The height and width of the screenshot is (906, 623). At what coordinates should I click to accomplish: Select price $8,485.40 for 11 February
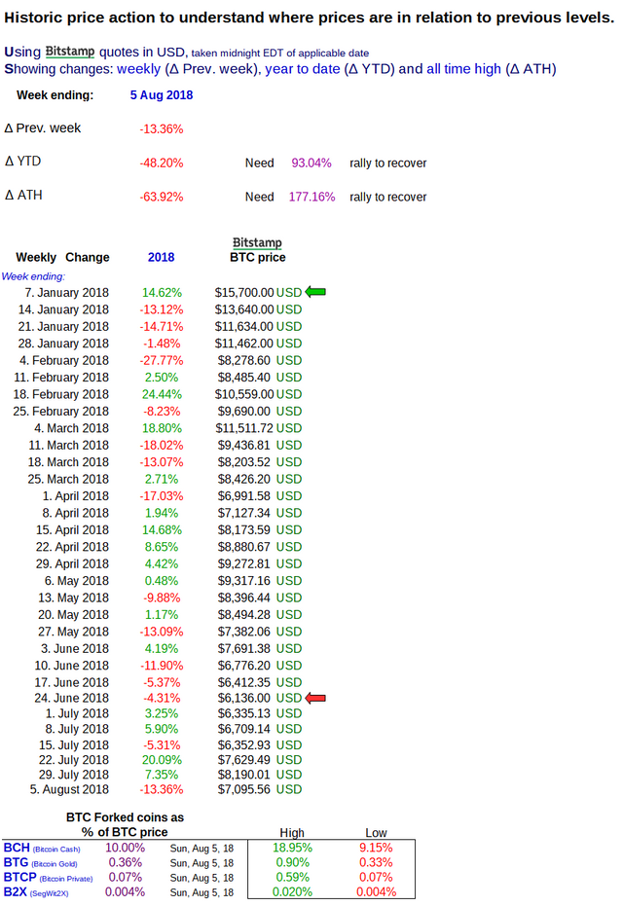click(244, 378)
